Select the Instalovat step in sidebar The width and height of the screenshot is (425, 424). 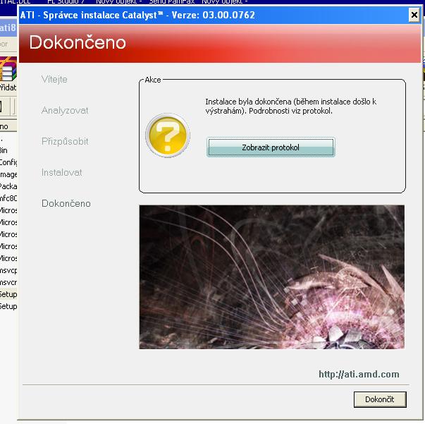61,172
